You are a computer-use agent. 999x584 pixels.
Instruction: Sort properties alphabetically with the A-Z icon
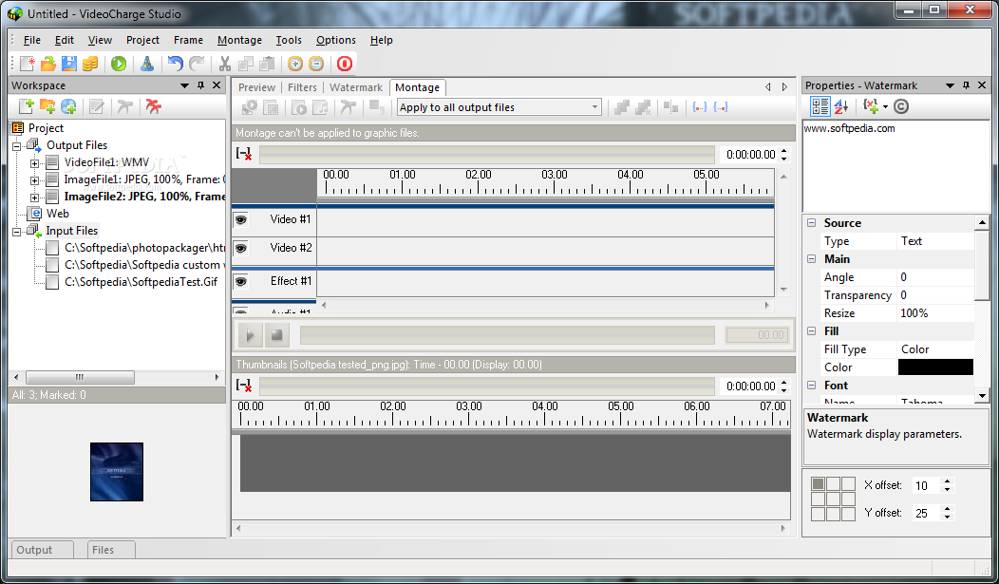841,106
